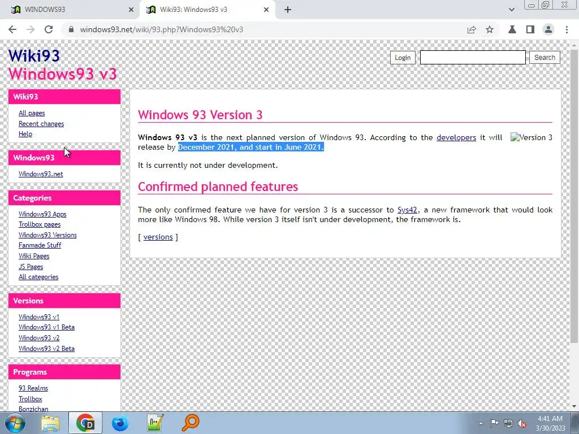
Task: Click the Search button
Action: click(x=545, y=58)
